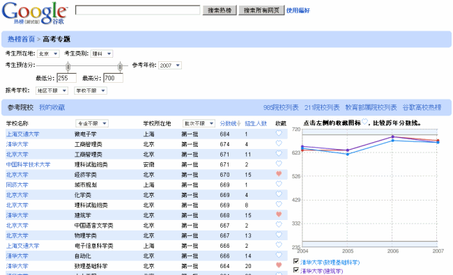Click the sort arrow beside 分数线

click(x=239, y=123)
